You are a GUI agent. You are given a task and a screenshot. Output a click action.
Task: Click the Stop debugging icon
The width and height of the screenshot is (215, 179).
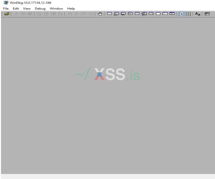pyautogui.click(x=53, y=14)
